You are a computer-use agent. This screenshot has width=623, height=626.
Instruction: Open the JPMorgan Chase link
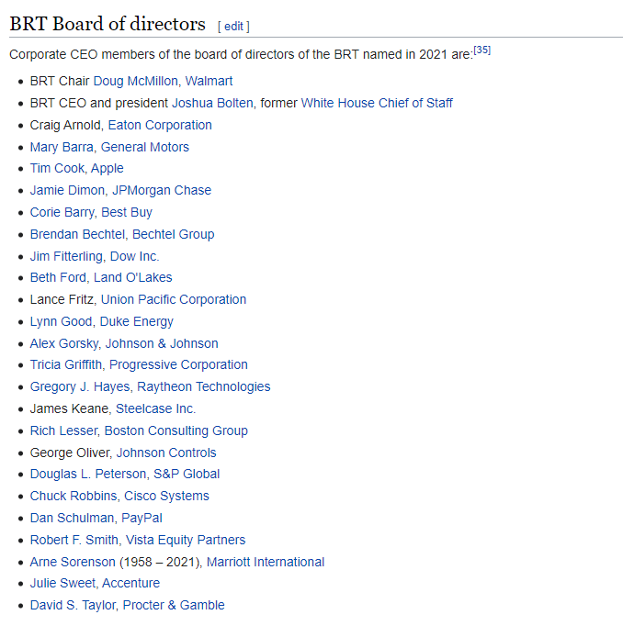pos(162,190)
